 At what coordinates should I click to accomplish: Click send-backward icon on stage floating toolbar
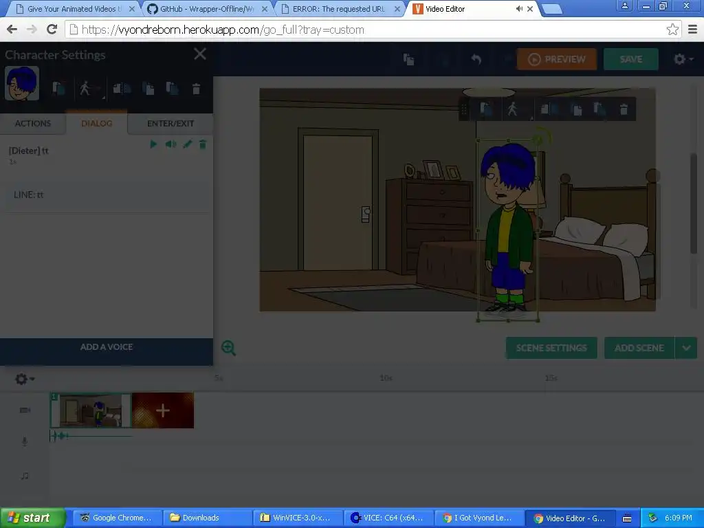coord(599,109)
